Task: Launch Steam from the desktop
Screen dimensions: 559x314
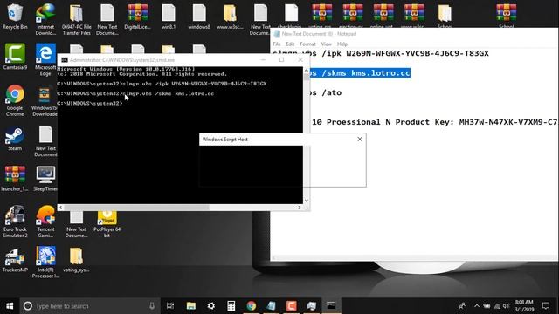Action: coord(15,138)
